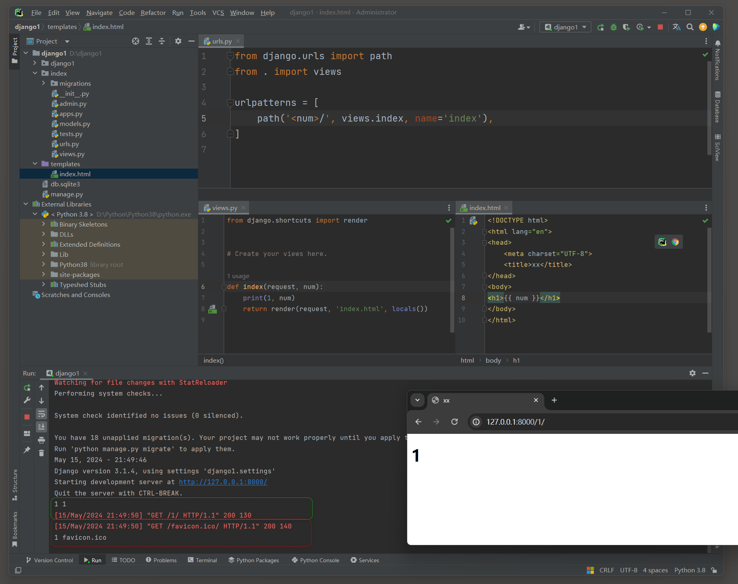Expand all in Project panel

point(149,41)
